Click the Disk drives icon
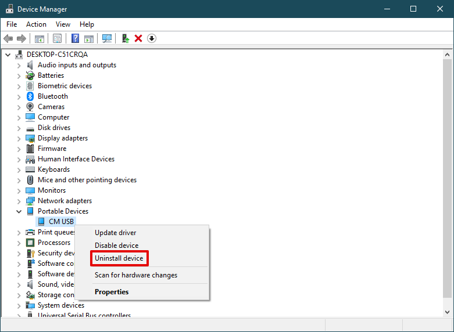 pos(30,128)
